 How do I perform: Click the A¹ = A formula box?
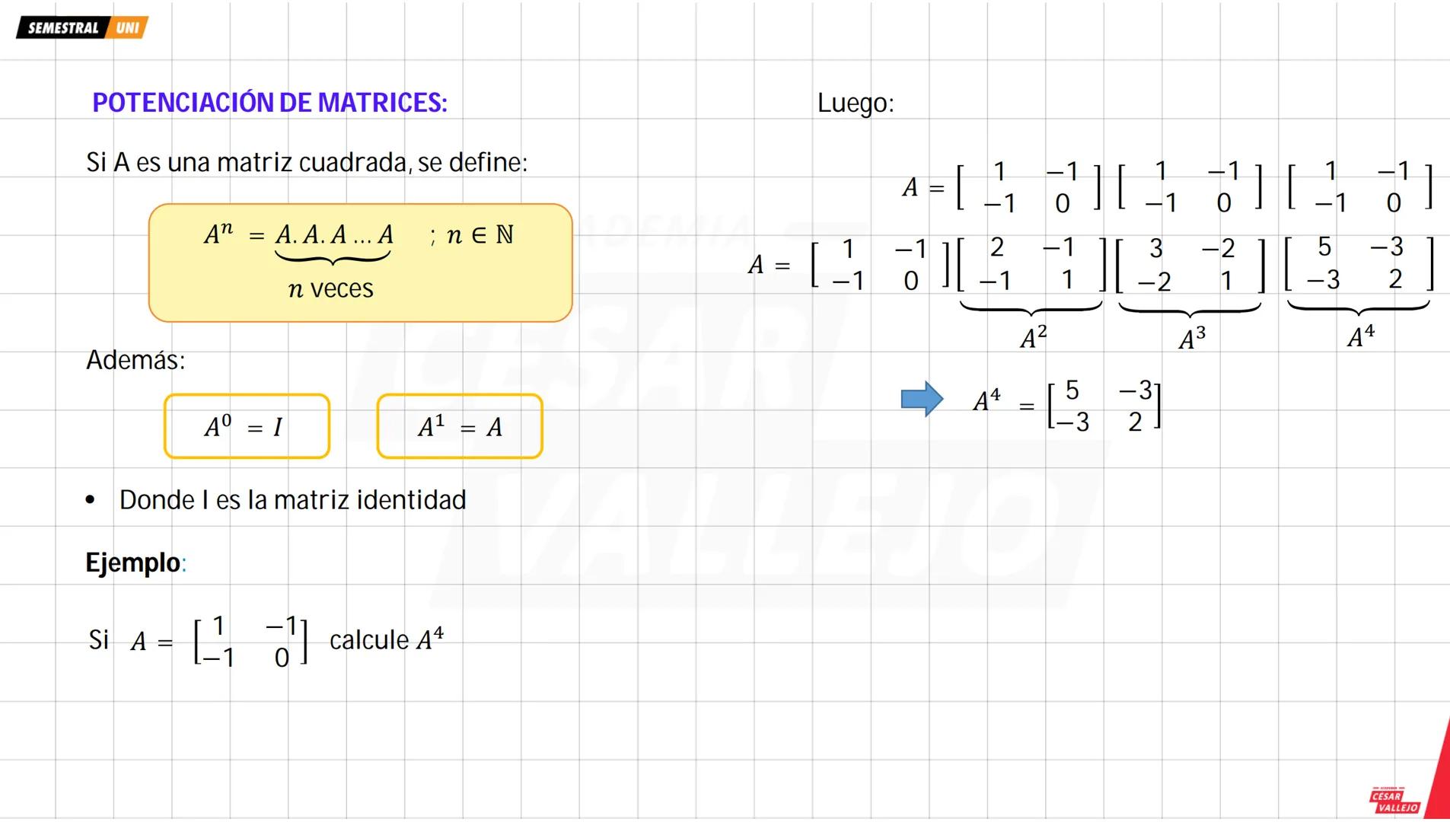pos(460,426)
